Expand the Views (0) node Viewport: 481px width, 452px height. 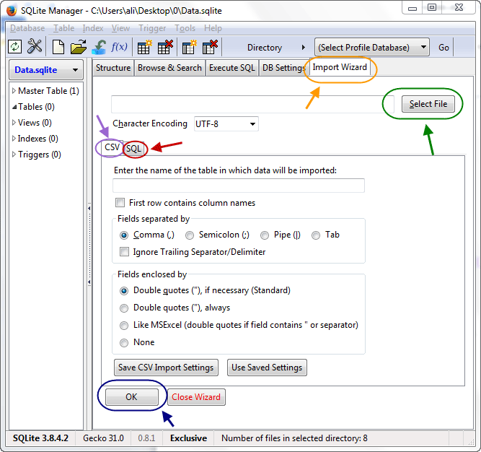click(14, 123)
